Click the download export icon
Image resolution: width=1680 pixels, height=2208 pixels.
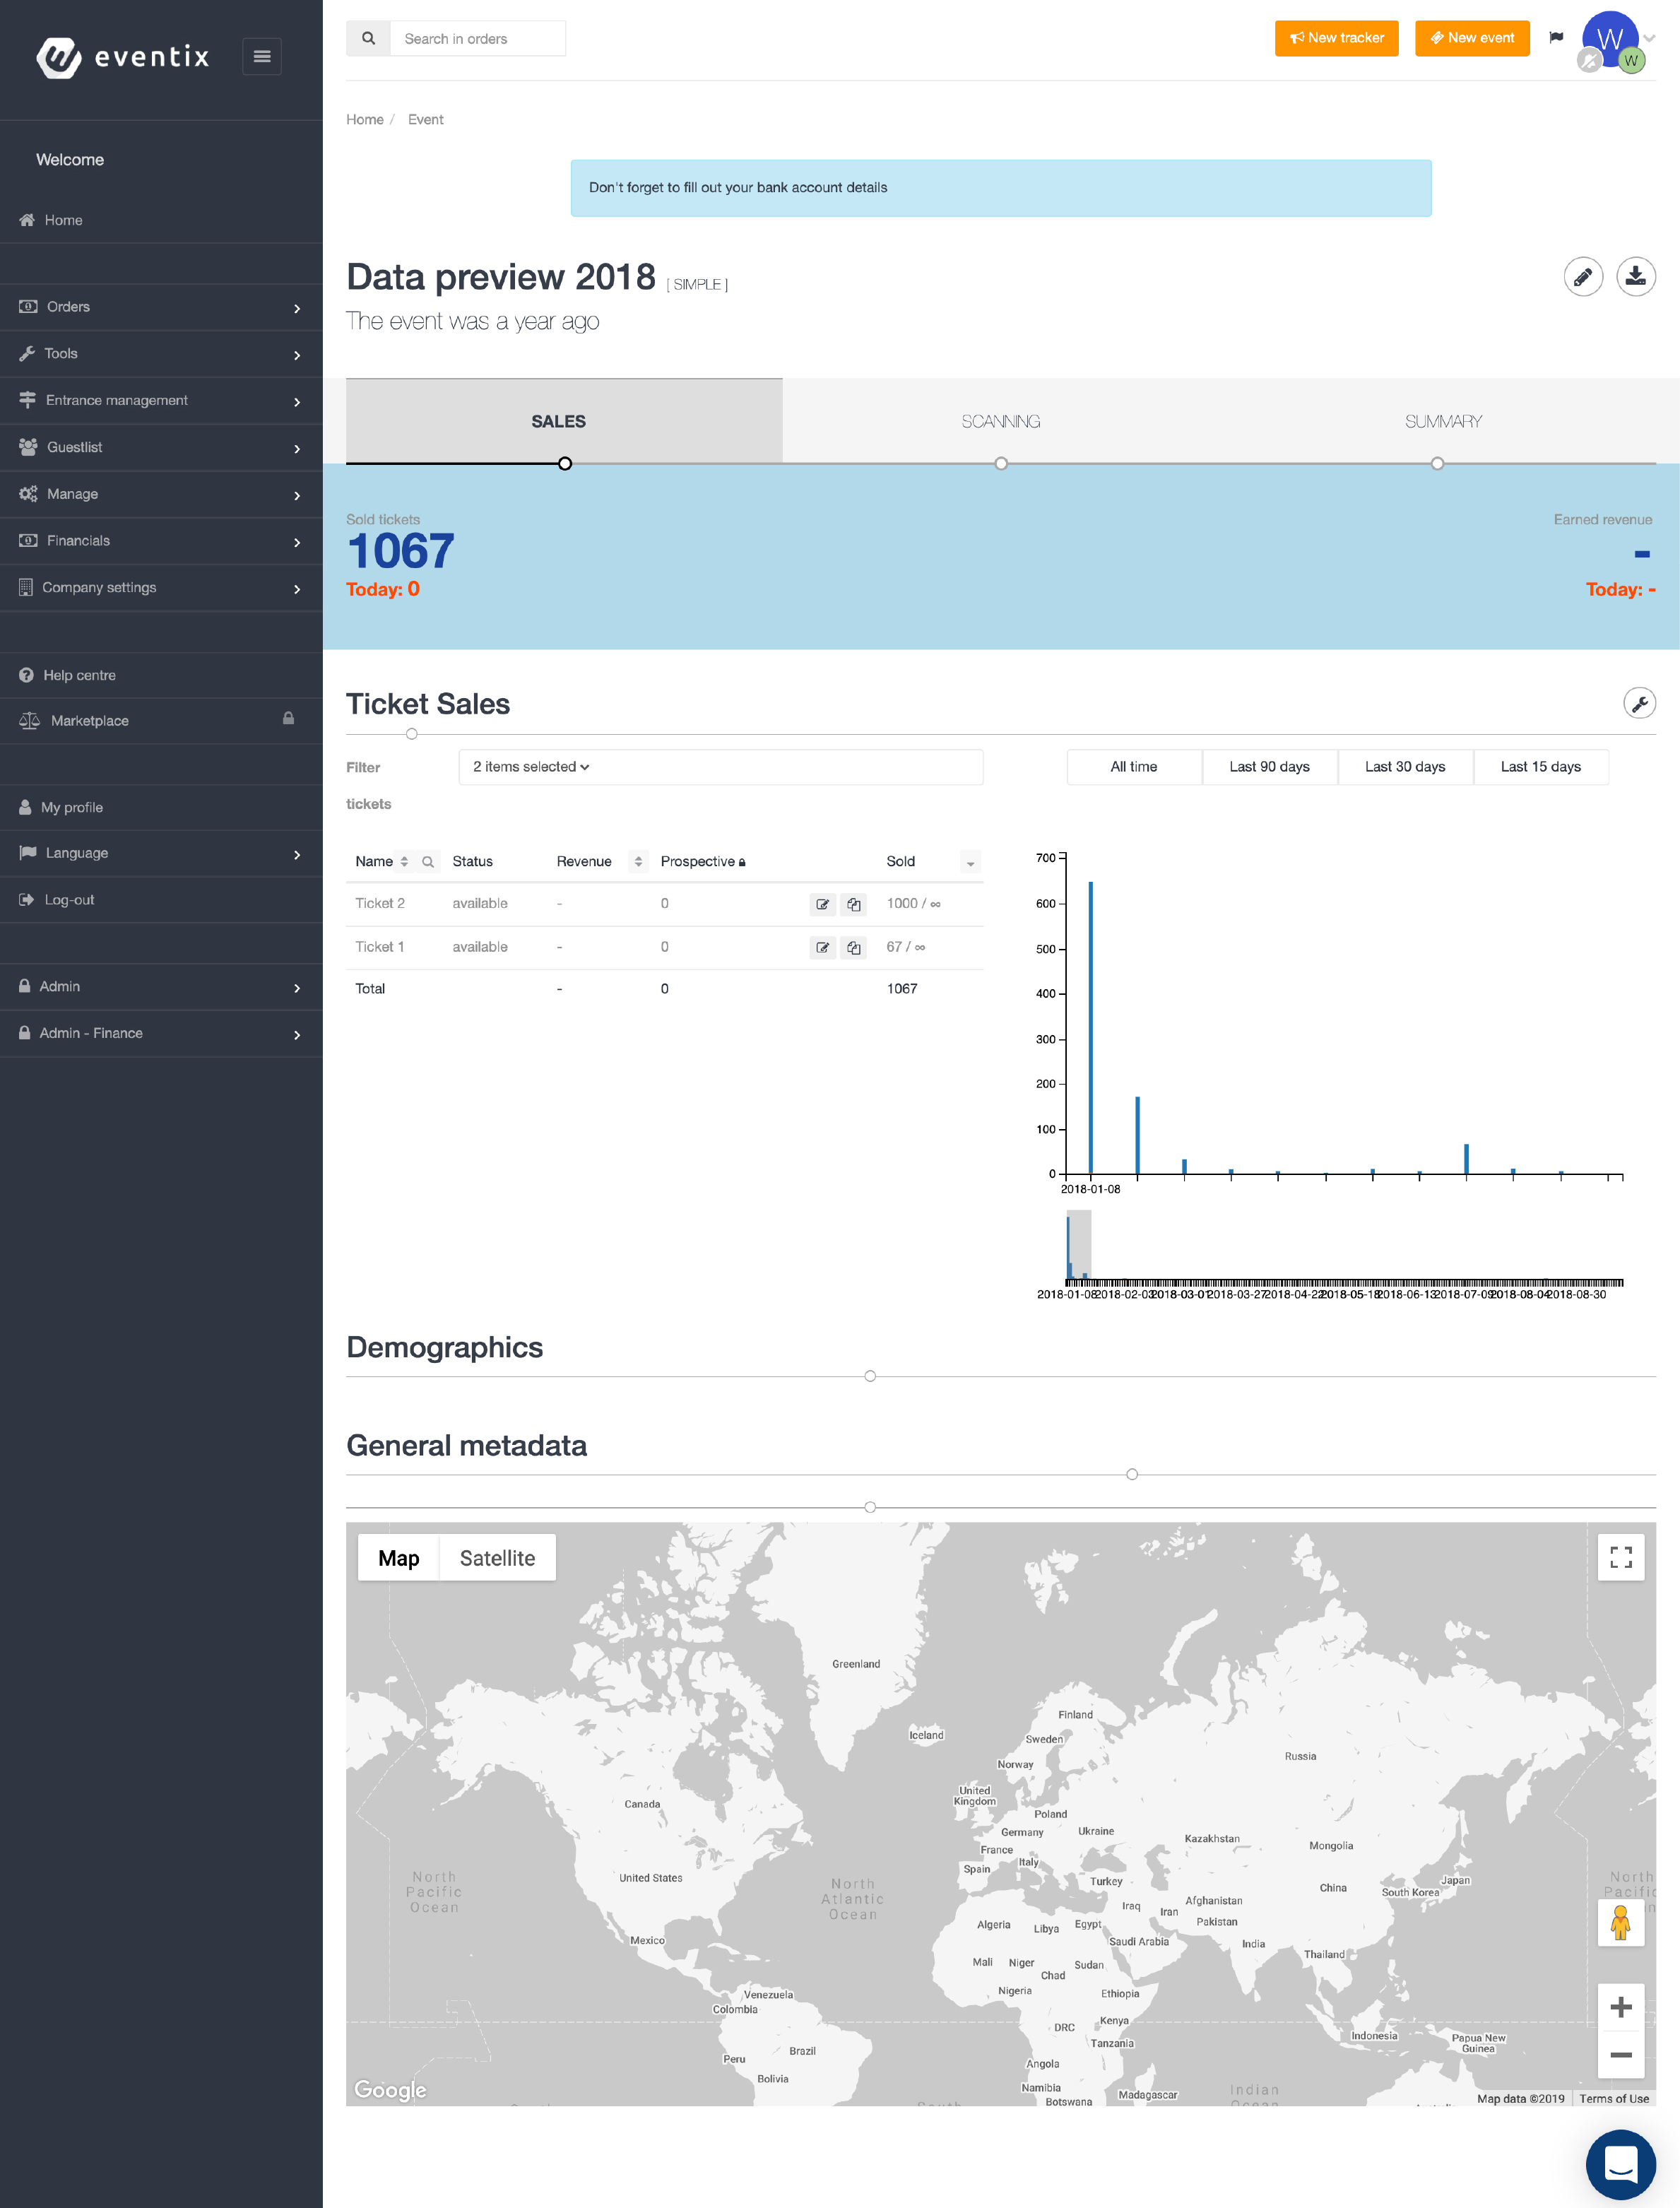tap(1635, 277)
